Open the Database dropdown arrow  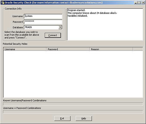pos(60,27)
